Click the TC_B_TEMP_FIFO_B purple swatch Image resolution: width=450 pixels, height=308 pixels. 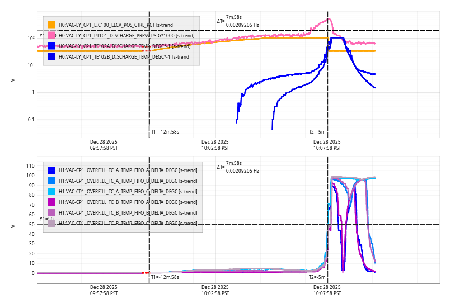[x=51, y=212]
